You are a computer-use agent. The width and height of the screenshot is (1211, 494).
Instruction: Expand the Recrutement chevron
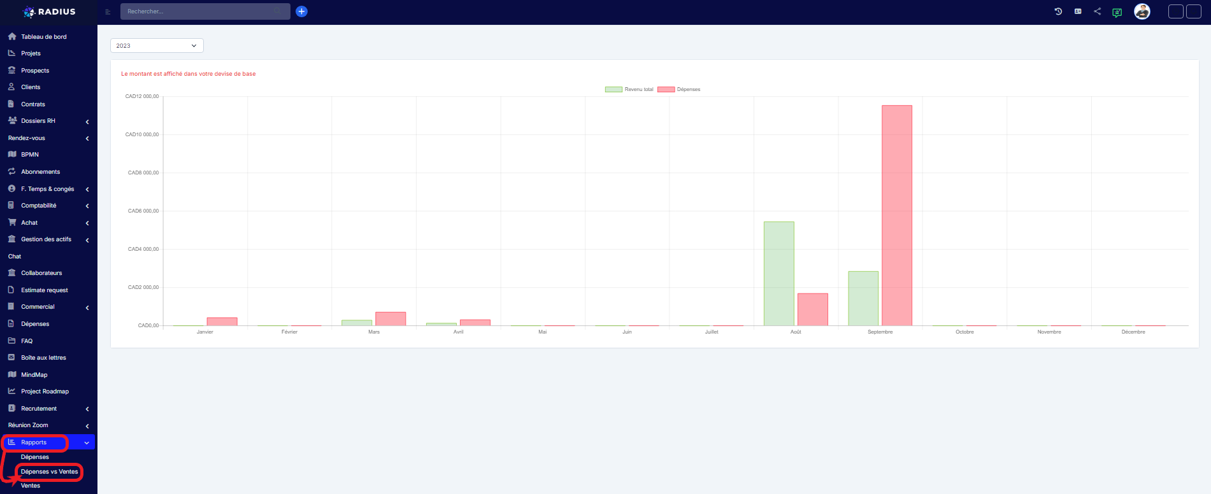[87, 409]
